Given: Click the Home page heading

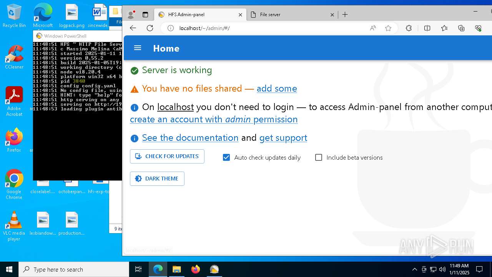Looking at the screenshot, I should [x=166, y=48].
